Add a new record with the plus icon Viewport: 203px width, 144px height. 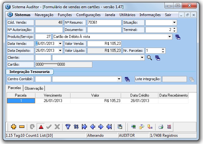[x=14, y=127]
